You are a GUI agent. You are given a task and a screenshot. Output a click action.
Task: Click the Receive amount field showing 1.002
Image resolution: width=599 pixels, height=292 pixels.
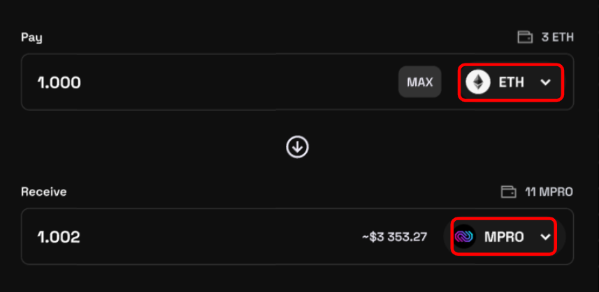(59, 237)
